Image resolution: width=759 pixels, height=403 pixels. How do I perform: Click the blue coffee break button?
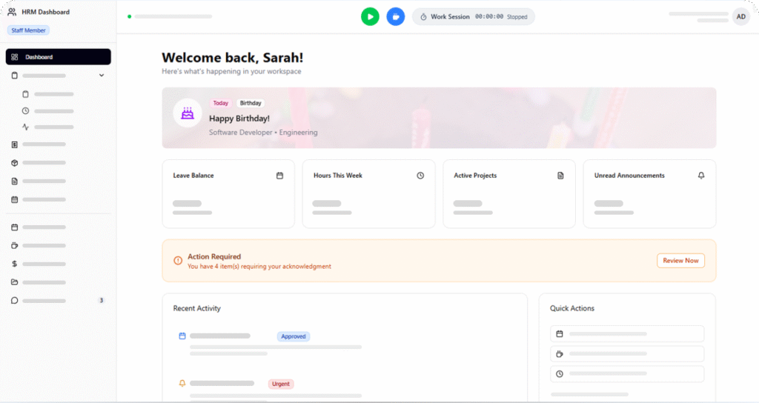click(396, 16)
